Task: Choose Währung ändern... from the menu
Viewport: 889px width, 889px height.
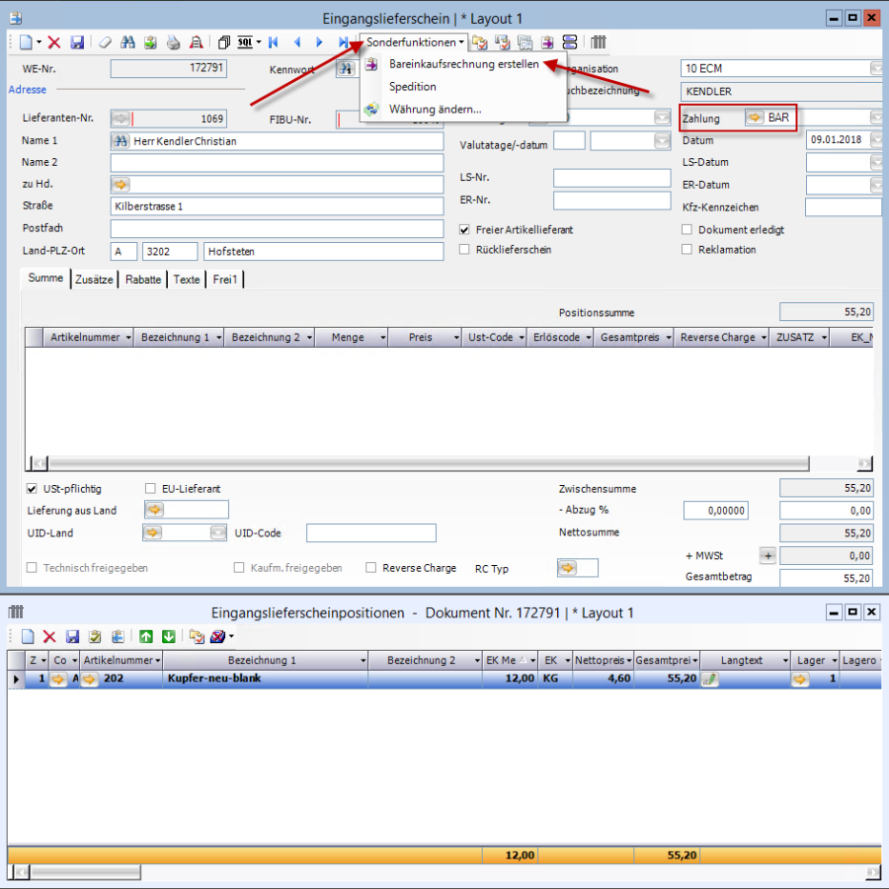Action: pyautogui.click(x=435, y=109)
